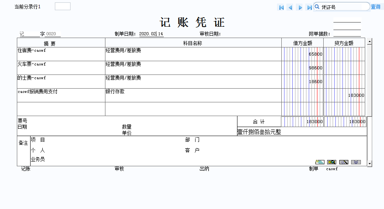This screenshot has height=209, width=384.
Task: Click the sparkle list icon in the 备注 area
Action: point(320,162)
